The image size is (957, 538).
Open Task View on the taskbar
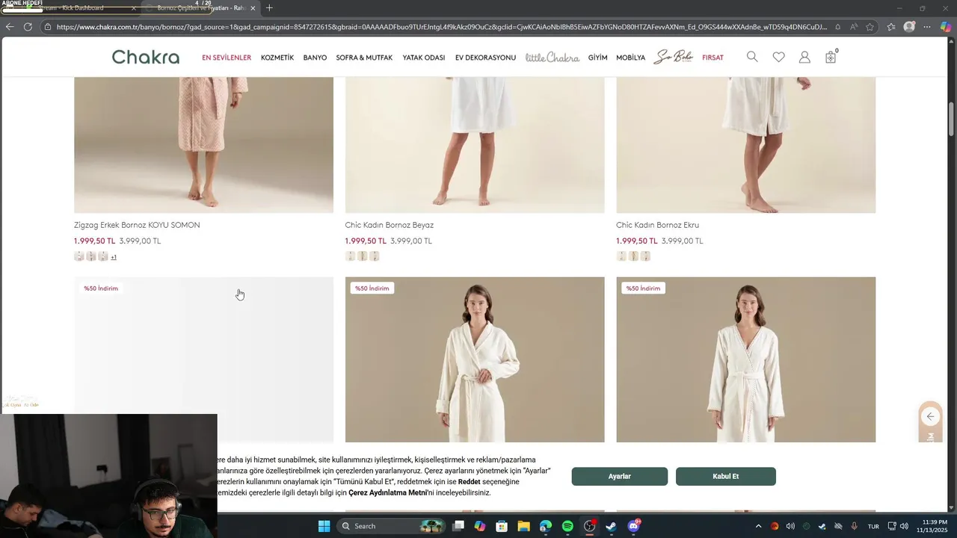coord(458,526)
